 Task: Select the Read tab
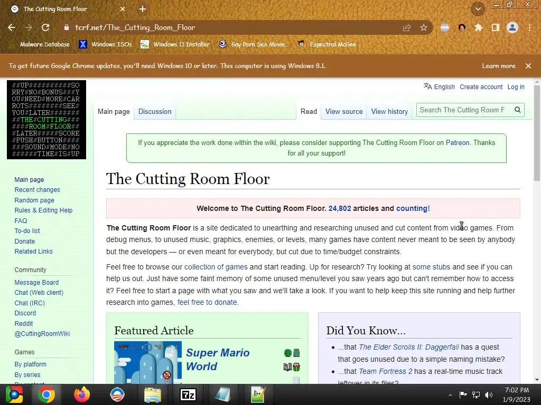[309, 112]
